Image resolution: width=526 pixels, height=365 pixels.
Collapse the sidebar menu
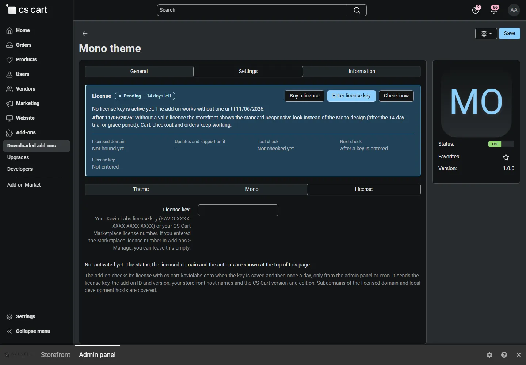(28, 331)
